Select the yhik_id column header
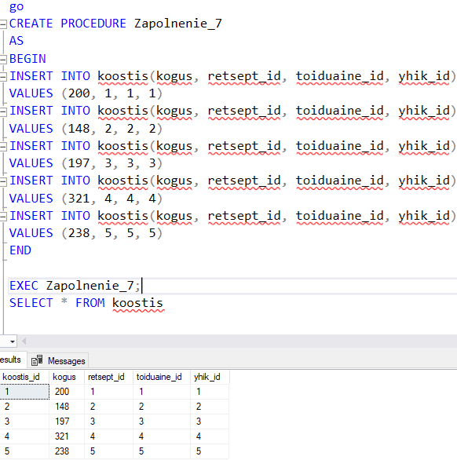Viewport: 457px width, 460px height. [x=210, y=377]
